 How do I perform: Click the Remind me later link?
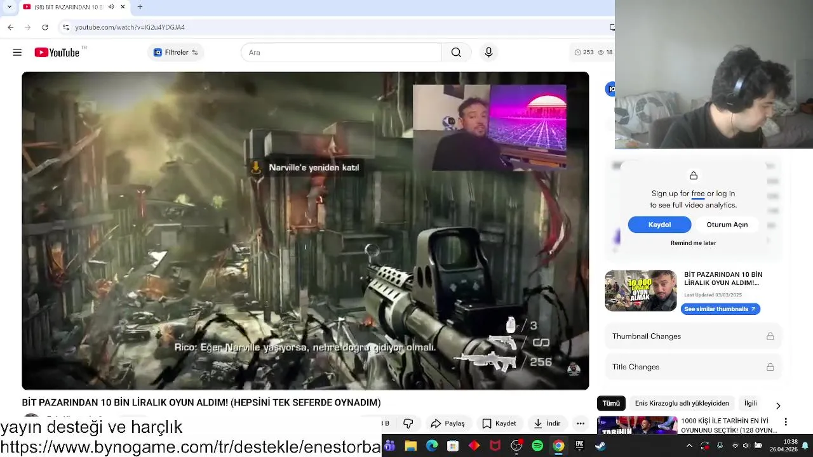(693, 243)
